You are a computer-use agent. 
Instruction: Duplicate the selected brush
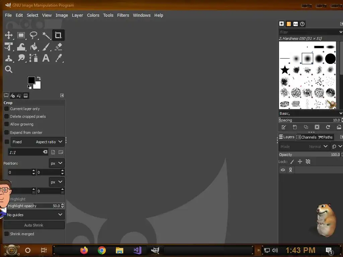(306, 127)
